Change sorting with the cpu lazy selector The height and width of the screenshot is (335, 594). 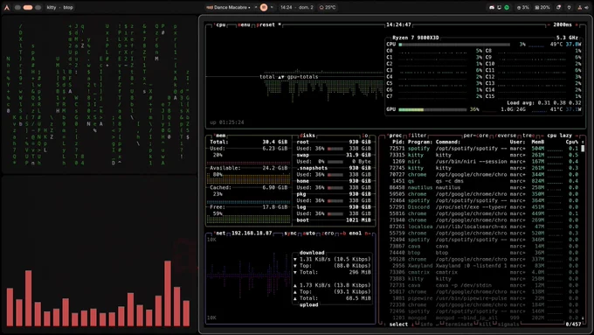pyautogui.click(x=560, y=136)
